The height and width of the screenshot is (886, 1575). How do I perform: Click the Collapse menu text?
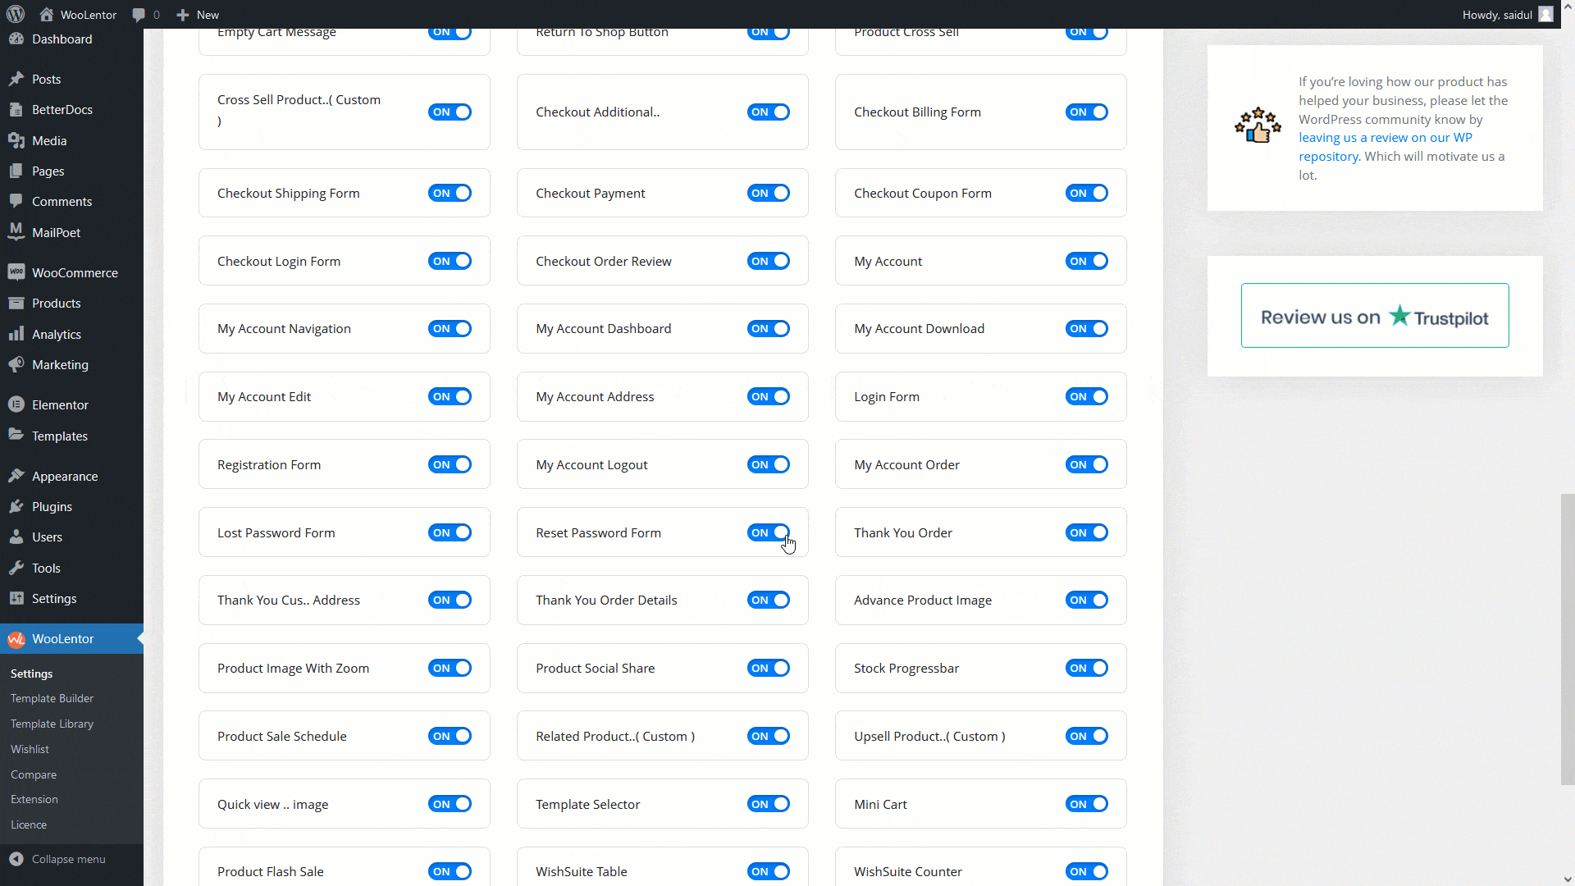(69, 859)
